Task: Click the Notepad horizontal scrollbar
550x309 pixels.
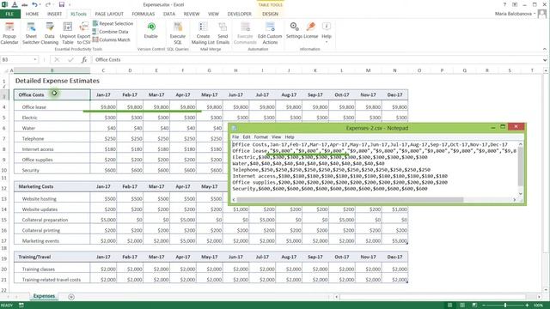Action: [x=350, y=200]
